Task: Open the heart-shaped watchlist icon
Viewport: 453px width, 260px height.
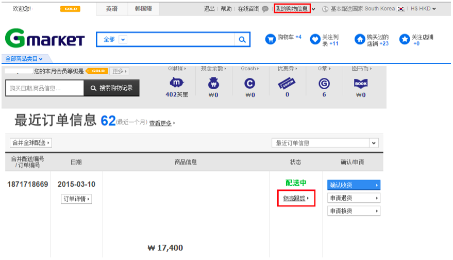Action: point(315,40)
